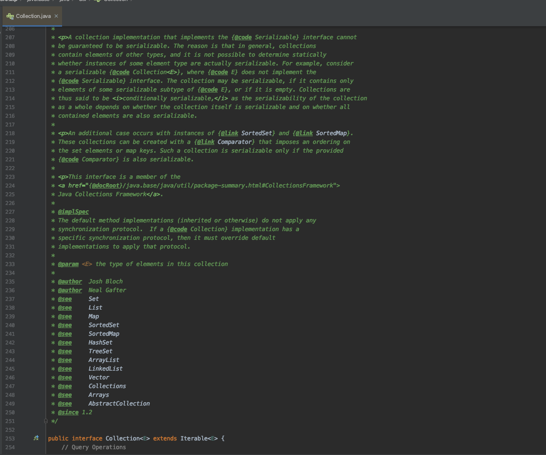Click the Collection.java tab file icon

click(x=10, y=16)
